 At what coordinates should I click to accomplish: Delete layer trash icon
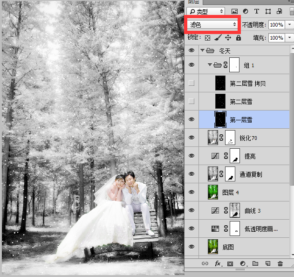click(280, 263)
